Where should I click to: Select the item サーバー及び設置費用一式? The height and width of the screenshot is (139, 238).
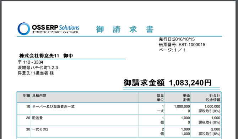(53, 107)
